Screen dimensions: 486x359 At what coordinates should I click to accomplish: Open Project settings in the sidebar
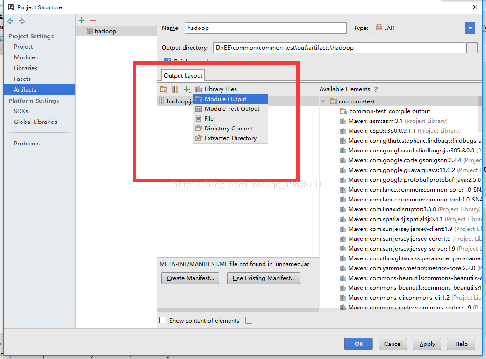[x=23, y=46]
